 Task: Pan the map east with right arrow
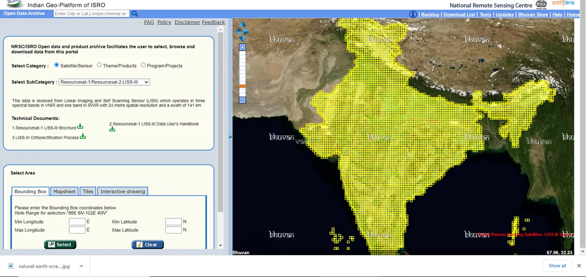click(x=246, y=32)
